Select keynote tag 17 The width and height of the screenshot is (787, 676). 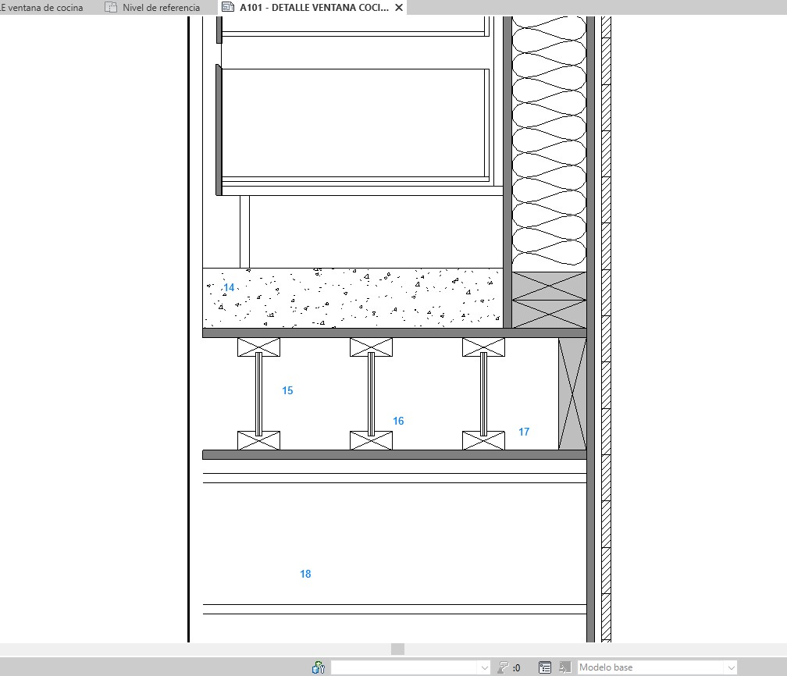pyautogui.click(x=524, y=432)
